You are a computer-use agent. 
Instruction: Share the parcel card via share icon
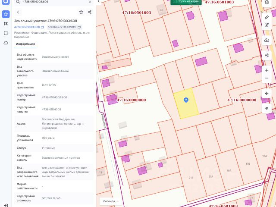pos(90,12)
